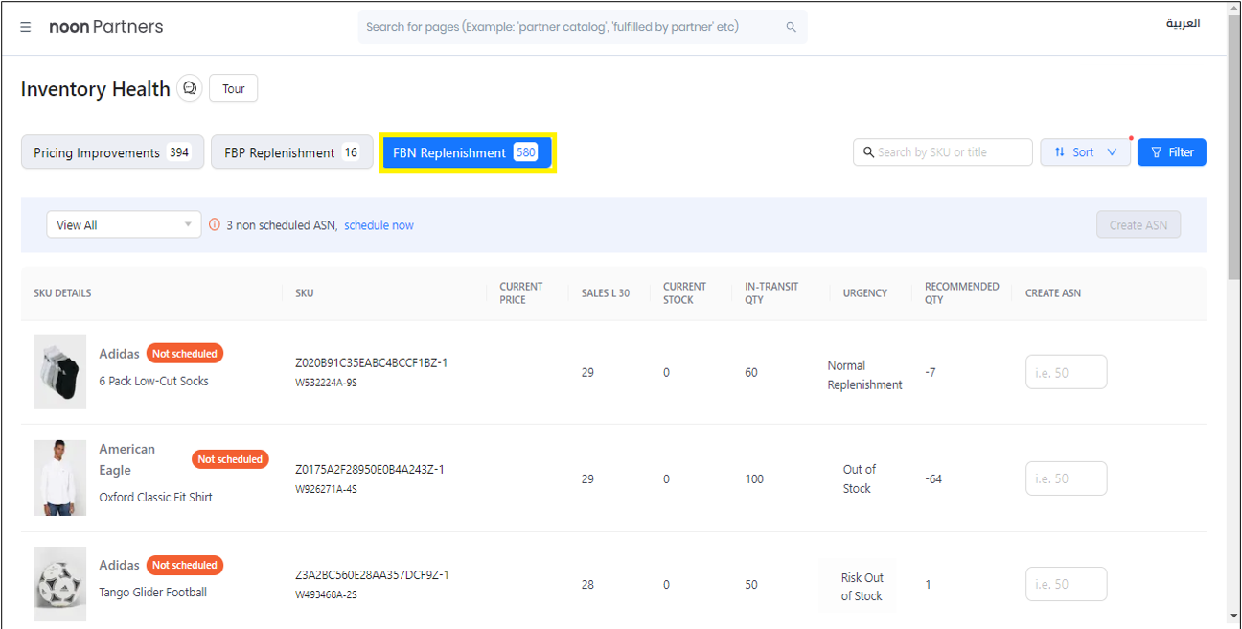
Task: Select the FBN Replenishment tab
Action: tap(467, 152)
